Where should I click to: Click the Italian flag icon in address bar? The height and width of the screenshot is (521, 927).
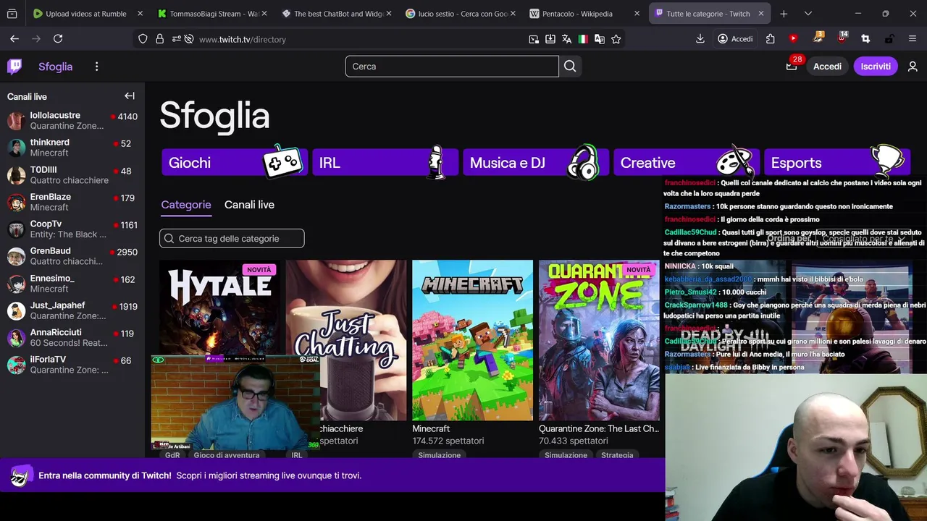click(583, 39)
